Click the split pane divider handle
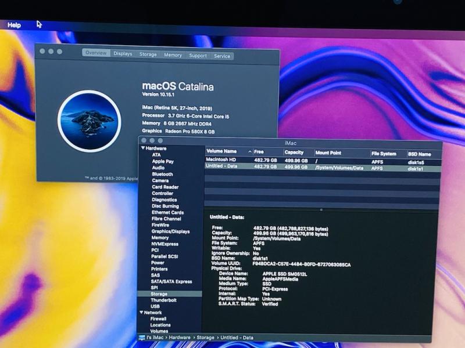465x348 pixels. (x=321, y=210)
